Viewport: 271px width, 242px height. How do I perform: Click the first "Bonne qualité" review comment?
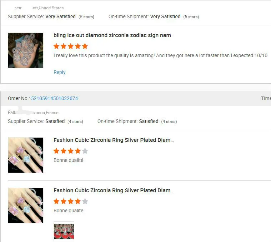[68, 160]
